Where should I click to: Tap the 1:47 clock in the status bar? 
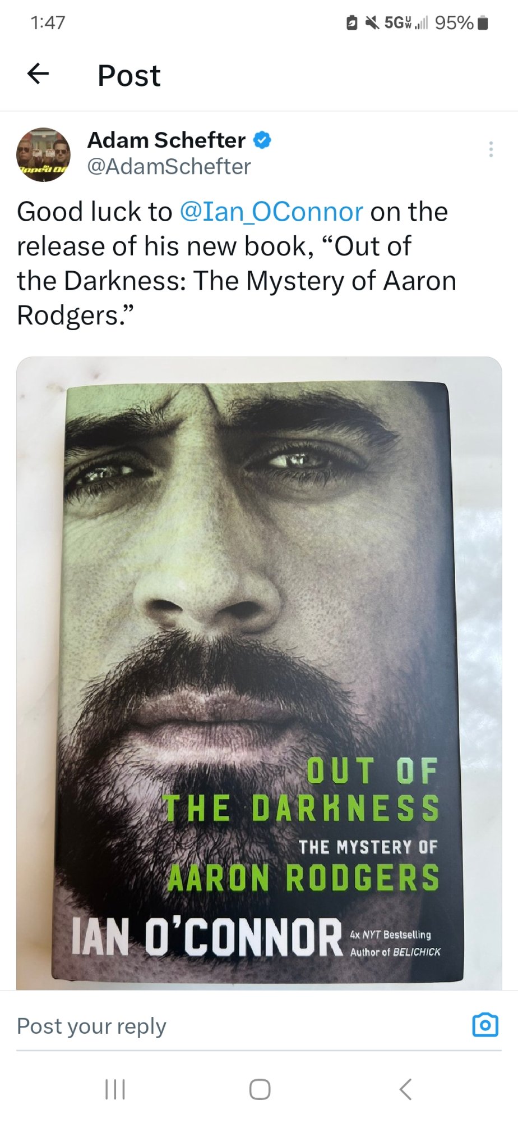48,22
